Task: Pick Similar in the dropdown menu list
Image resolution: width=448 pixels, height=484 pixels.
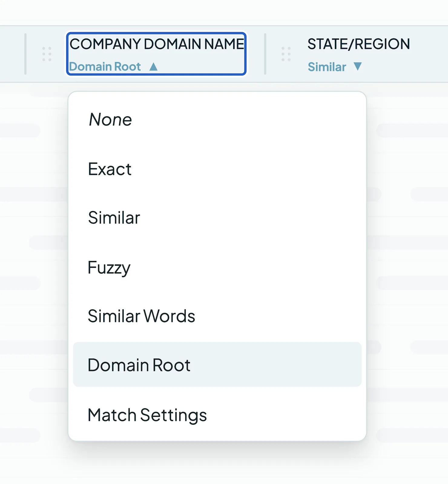Action: (x=217, y=218)
